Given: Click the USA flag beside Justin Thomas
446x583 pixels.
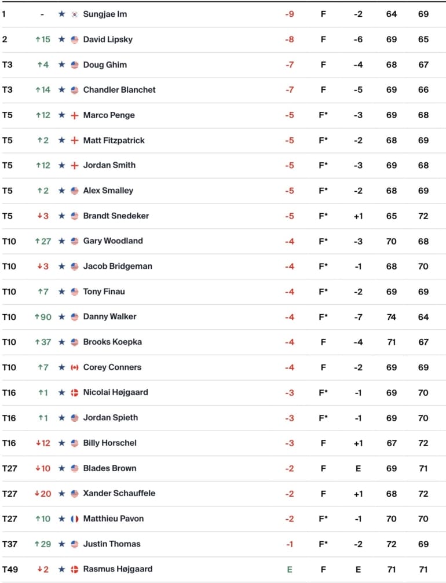Looking at the screenshot, I should click(74, 544).
